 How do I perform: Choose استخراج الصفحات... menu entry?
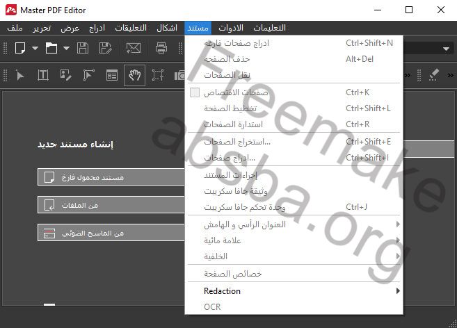point(294,142)
